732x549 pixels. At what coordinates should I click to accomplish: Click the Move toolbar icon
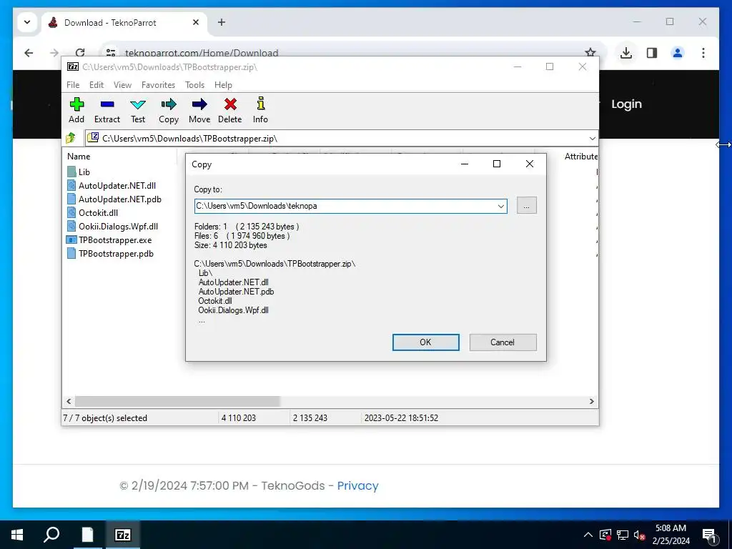tap(199, 109)
